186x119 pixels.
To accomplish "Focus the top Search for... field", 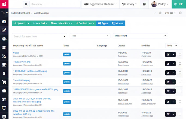I will click(55, 4).
